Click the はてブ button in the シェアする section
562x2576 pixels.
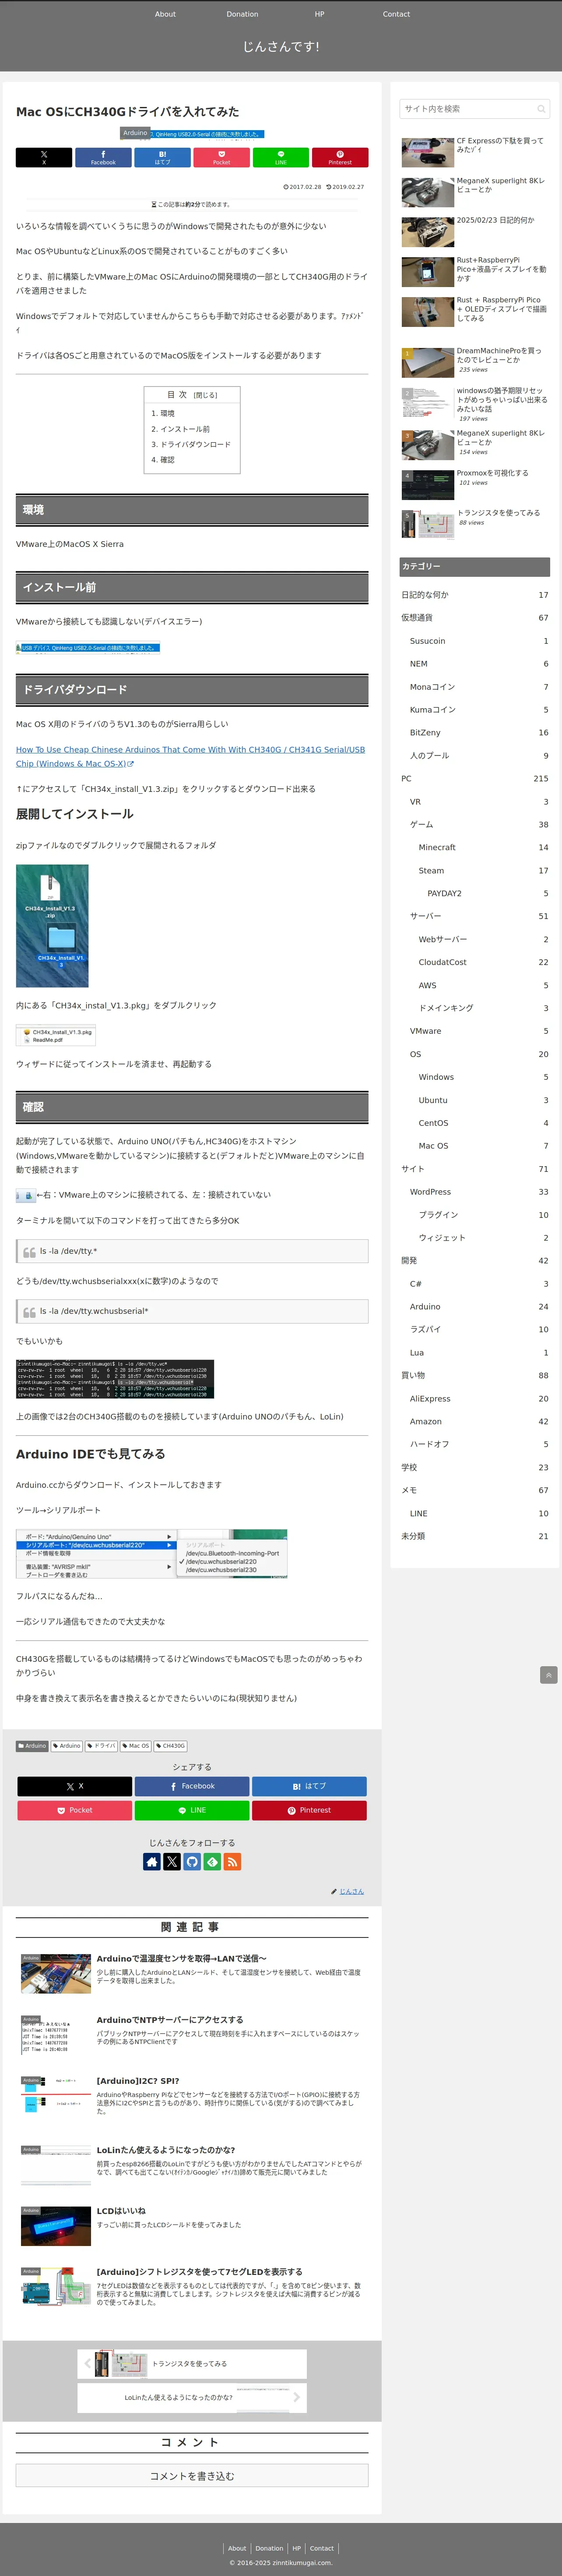pyautogui.click(x=309, y=1786)
